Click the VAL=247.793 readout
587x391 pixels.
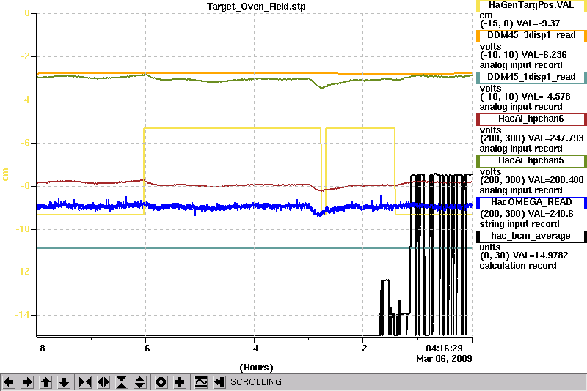tap(555, 138)
